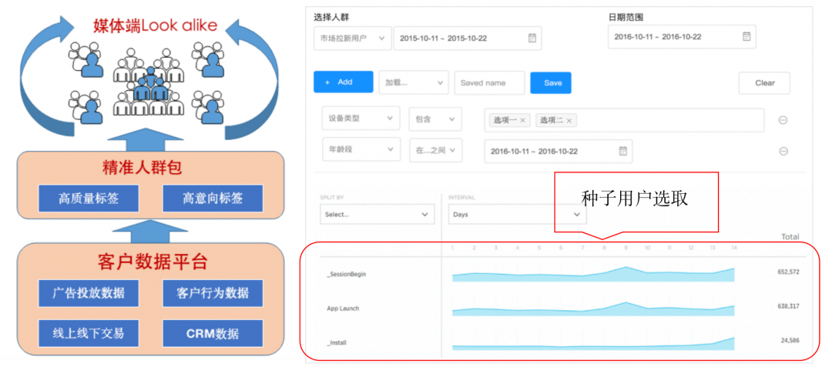Click the App Launch area chart
This screenshot has width=832, height=367.
(593, 309)
